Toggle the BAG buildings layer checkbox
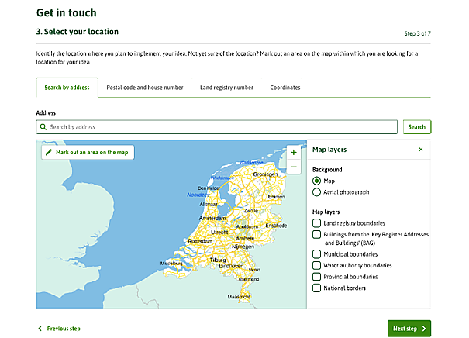The width and height of the screenshot is (469, 338). [317, 234]
